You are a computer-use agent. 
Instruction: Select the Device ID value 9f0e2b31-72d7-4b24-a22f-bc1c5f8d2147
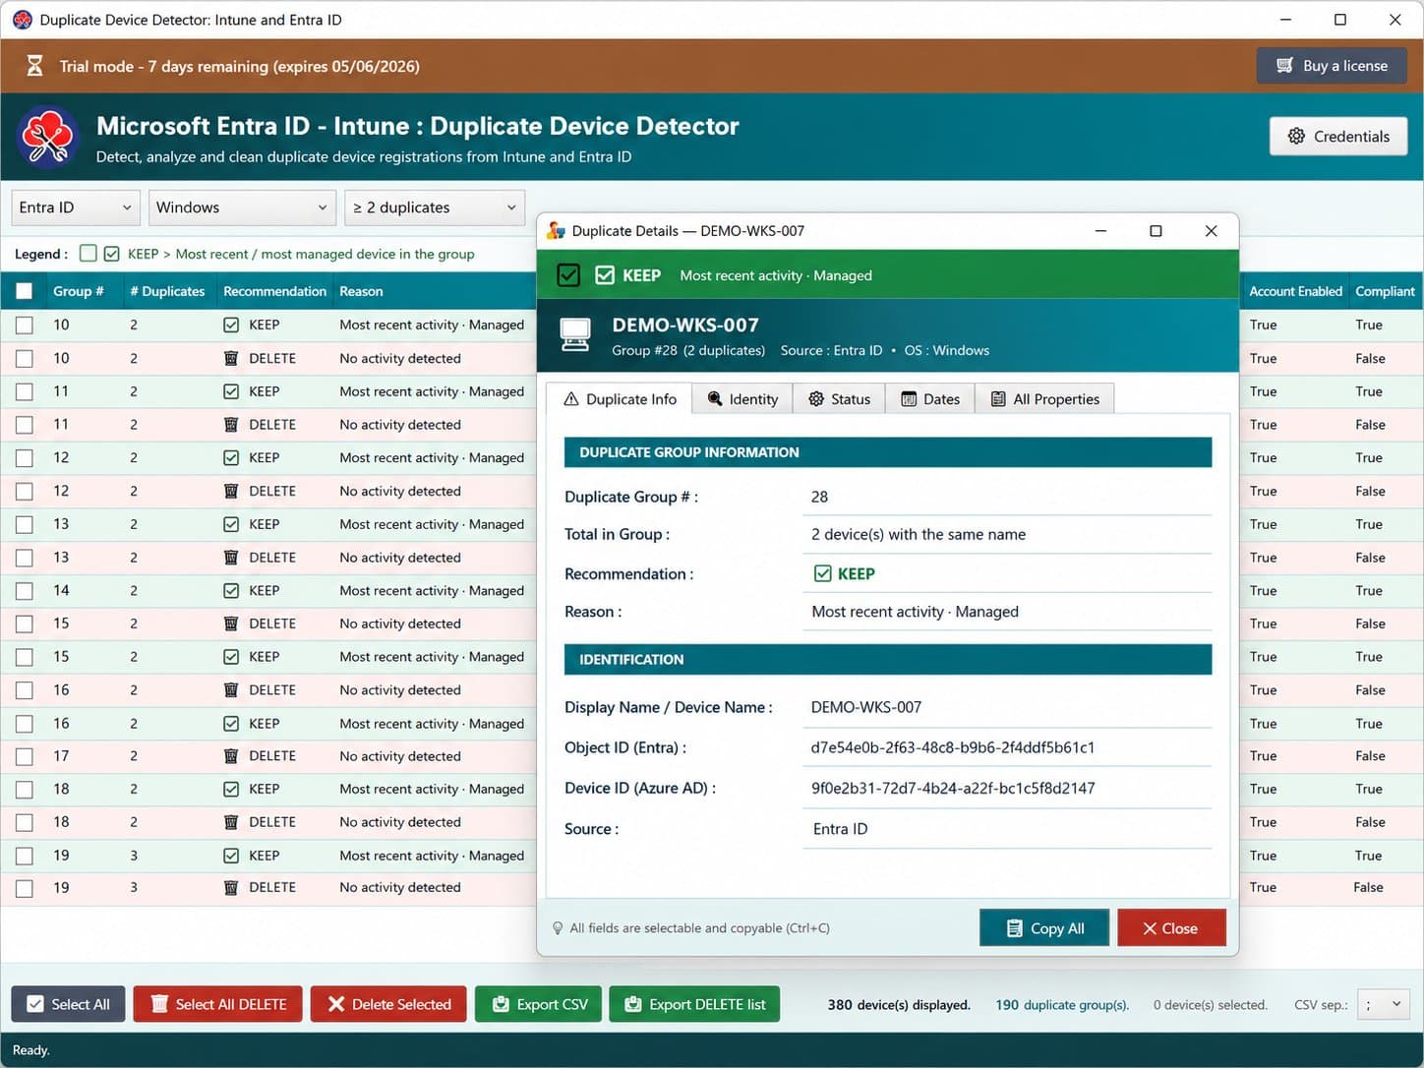point(952,788)
